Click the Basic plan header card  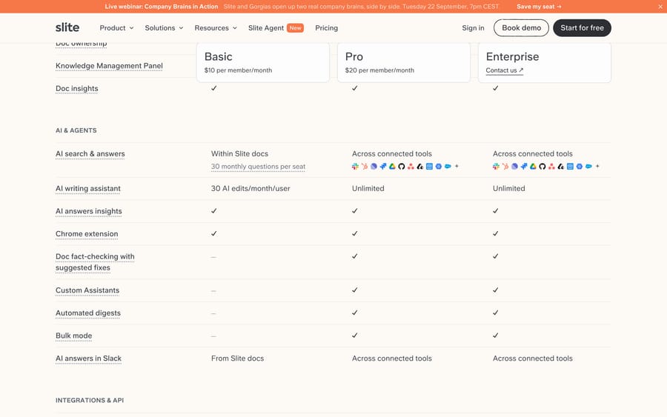click(x=263, y=62)
